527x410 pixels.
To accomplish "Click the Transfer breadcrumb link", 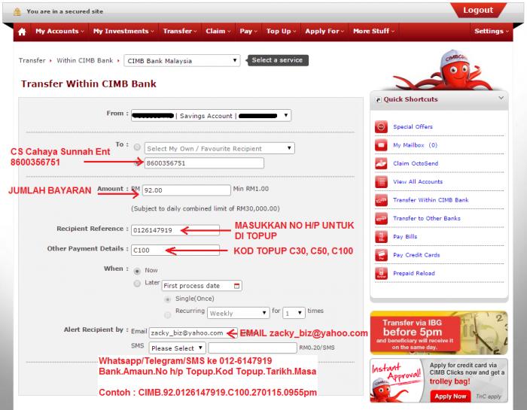I will pyautogui.click(x=32, y=60).
